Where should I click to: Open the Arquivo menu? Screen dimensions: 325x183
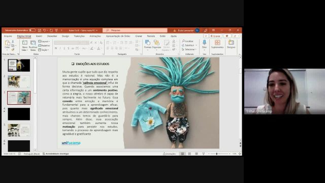click(x=8, y=36)
